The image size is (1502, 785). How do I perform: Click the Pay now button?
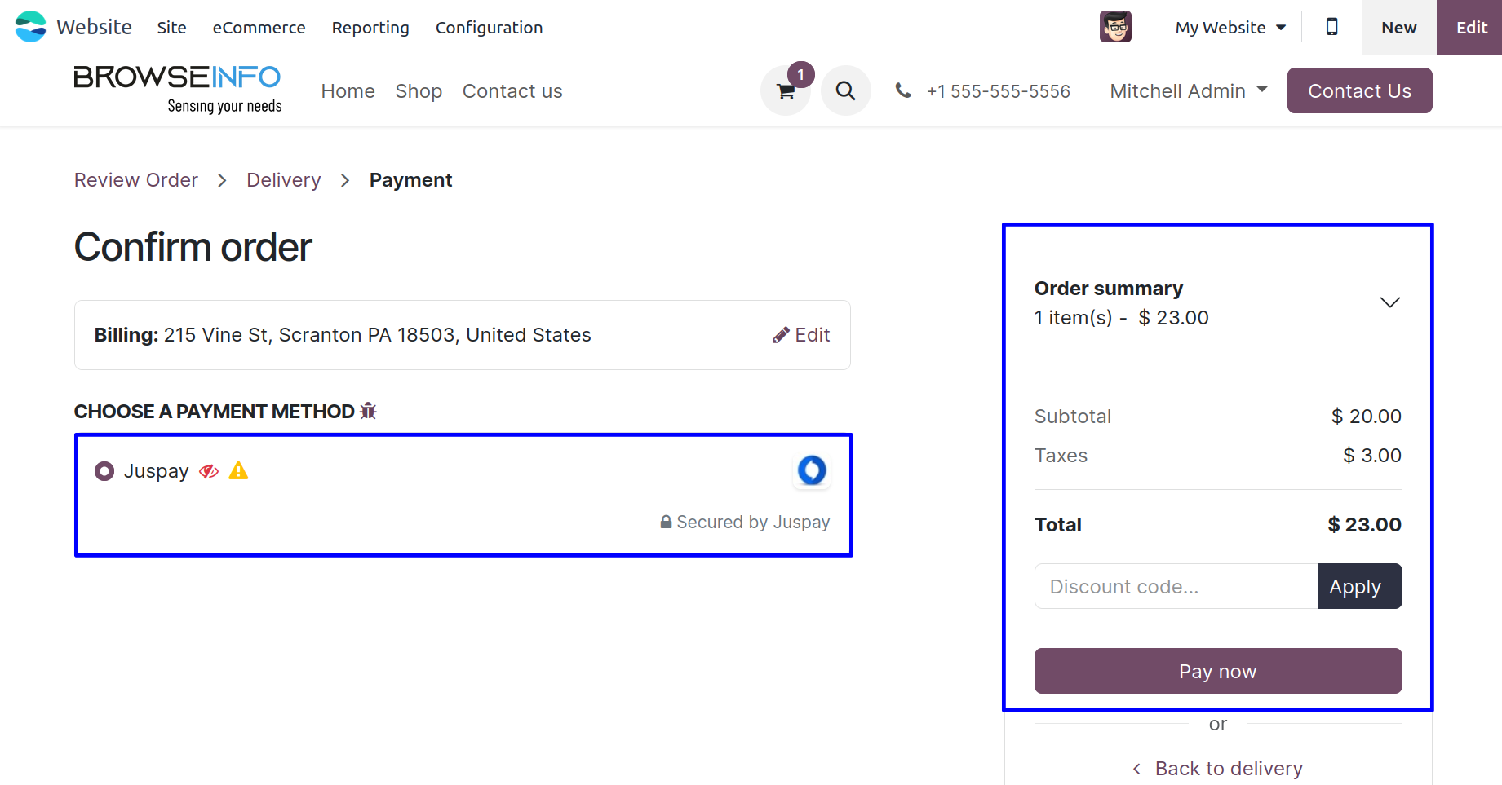(x=1217, y=671)
